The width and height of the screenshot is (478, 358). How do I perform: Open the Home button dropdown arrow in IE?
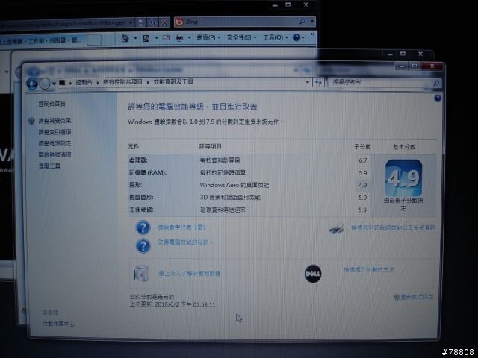(135, 38)
